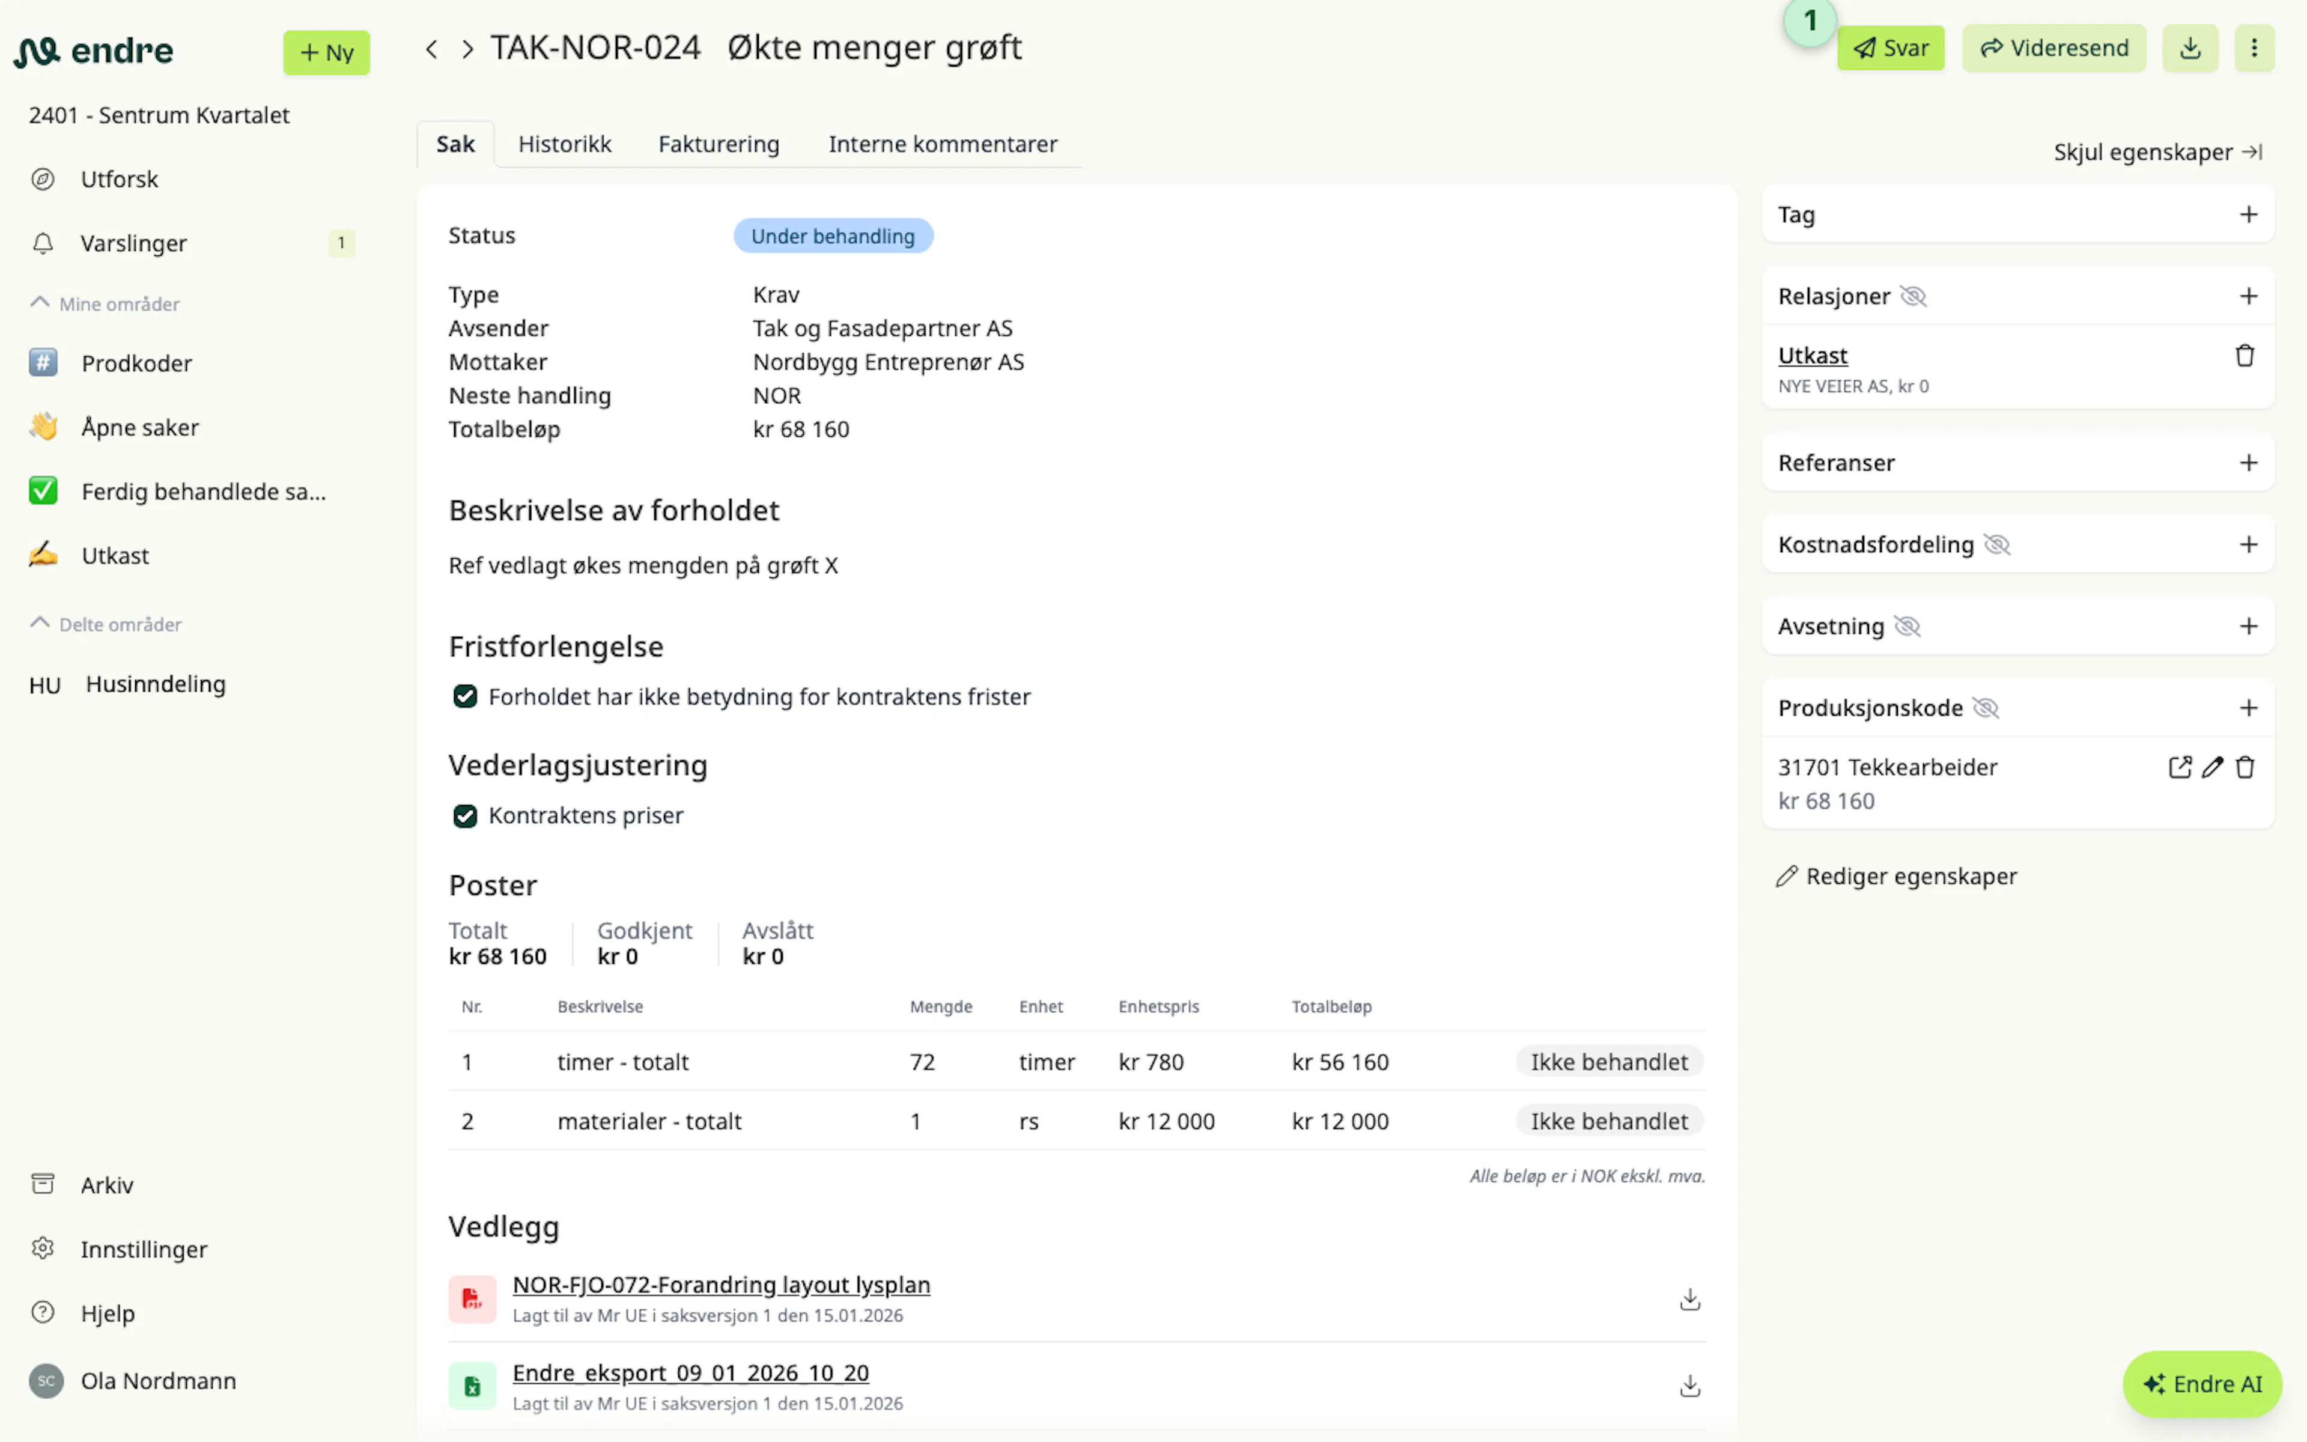Delete the Utkast relation
This screenshot has height=1442, width=2307.
point(2245,356)
